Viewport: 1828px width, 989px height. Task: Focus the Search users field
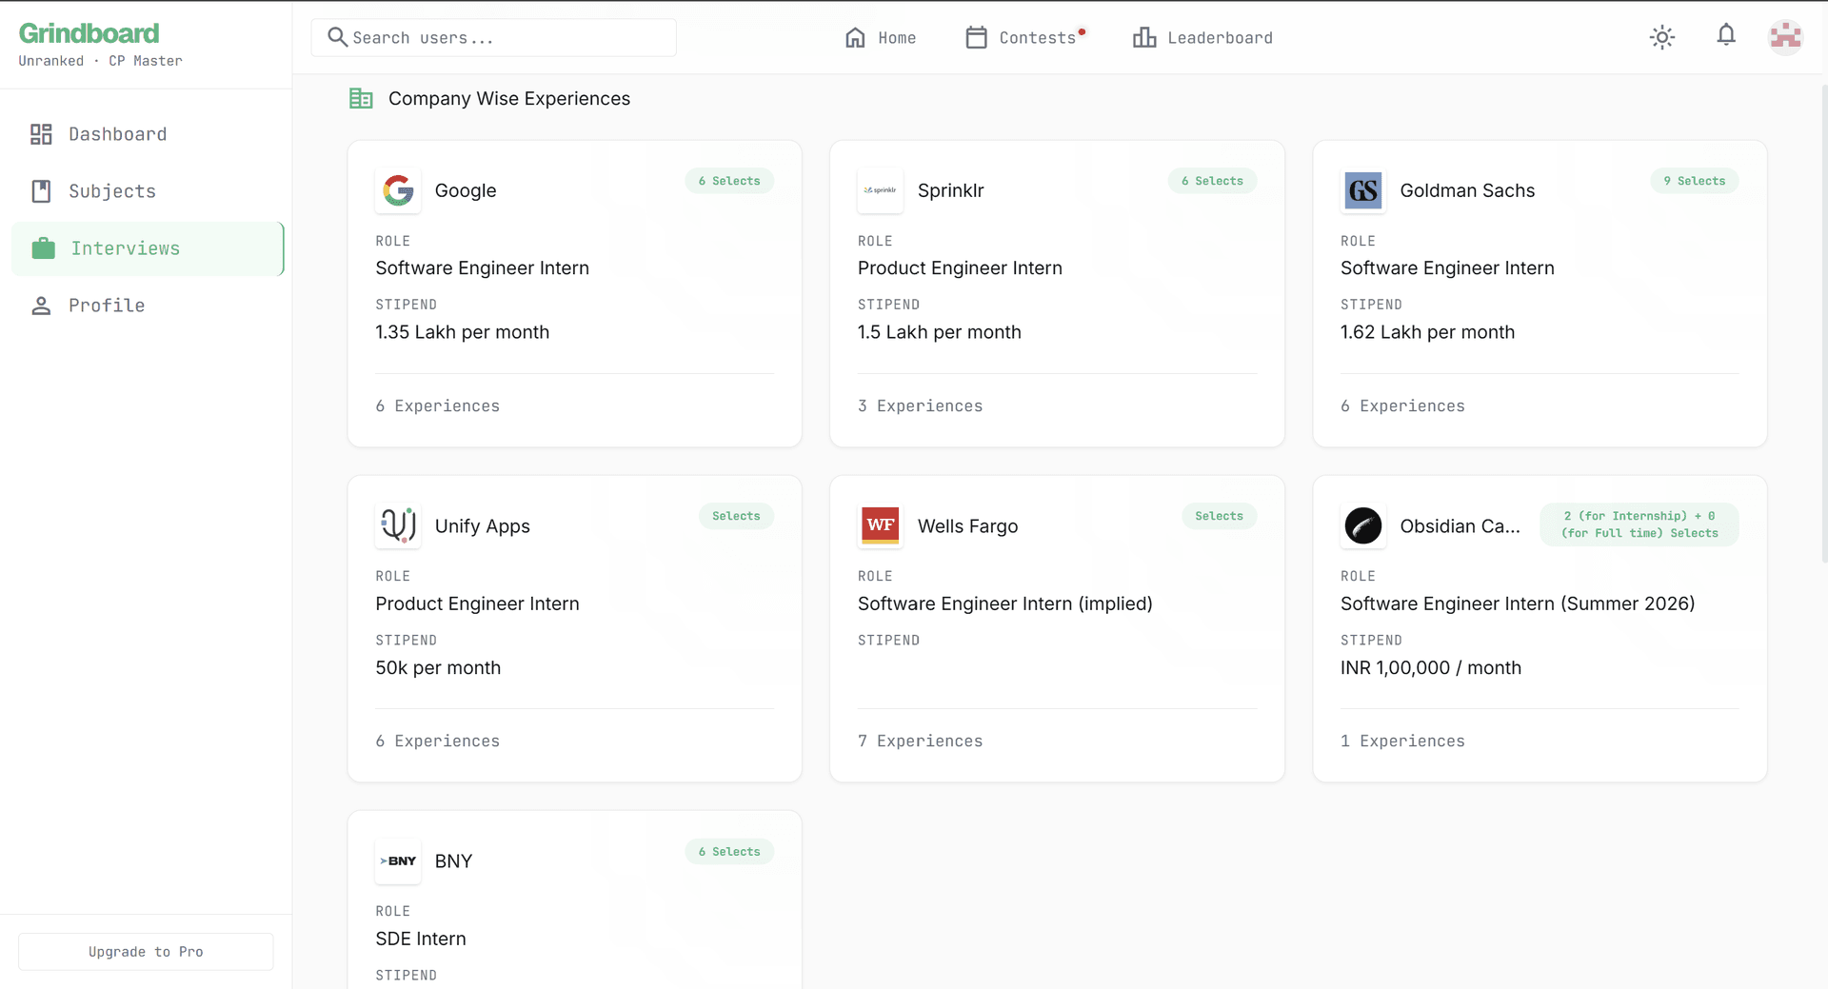(x=493, y=38)
